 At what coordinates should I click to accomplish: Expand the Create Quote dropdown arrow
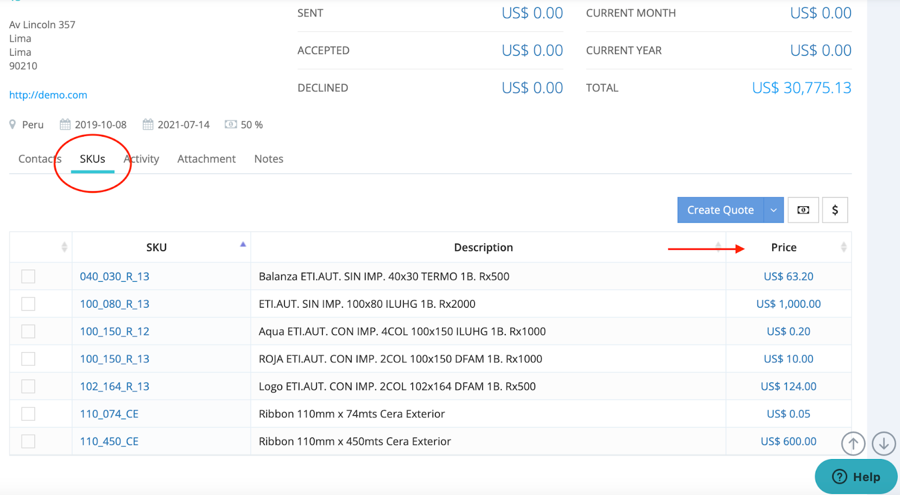pyautogui.click(x=773, y=210)
